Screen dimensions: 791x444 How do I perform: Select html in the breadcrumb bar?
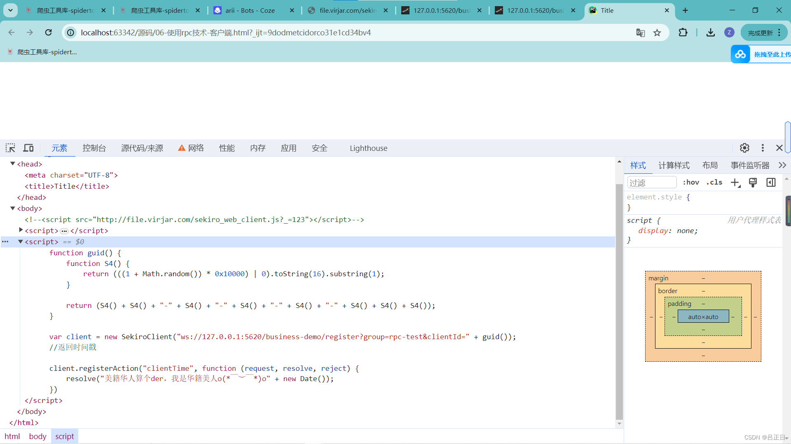click(x=12, y=436)
